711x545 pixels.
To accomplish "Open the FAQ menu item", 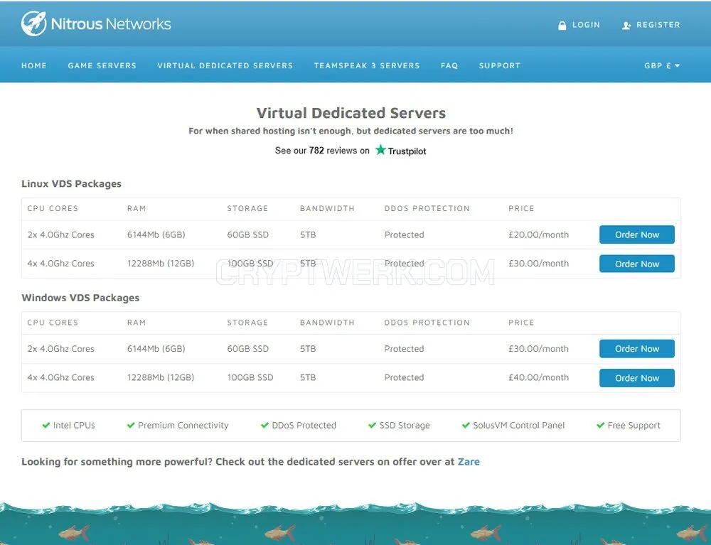I will [x=449, y=65].
